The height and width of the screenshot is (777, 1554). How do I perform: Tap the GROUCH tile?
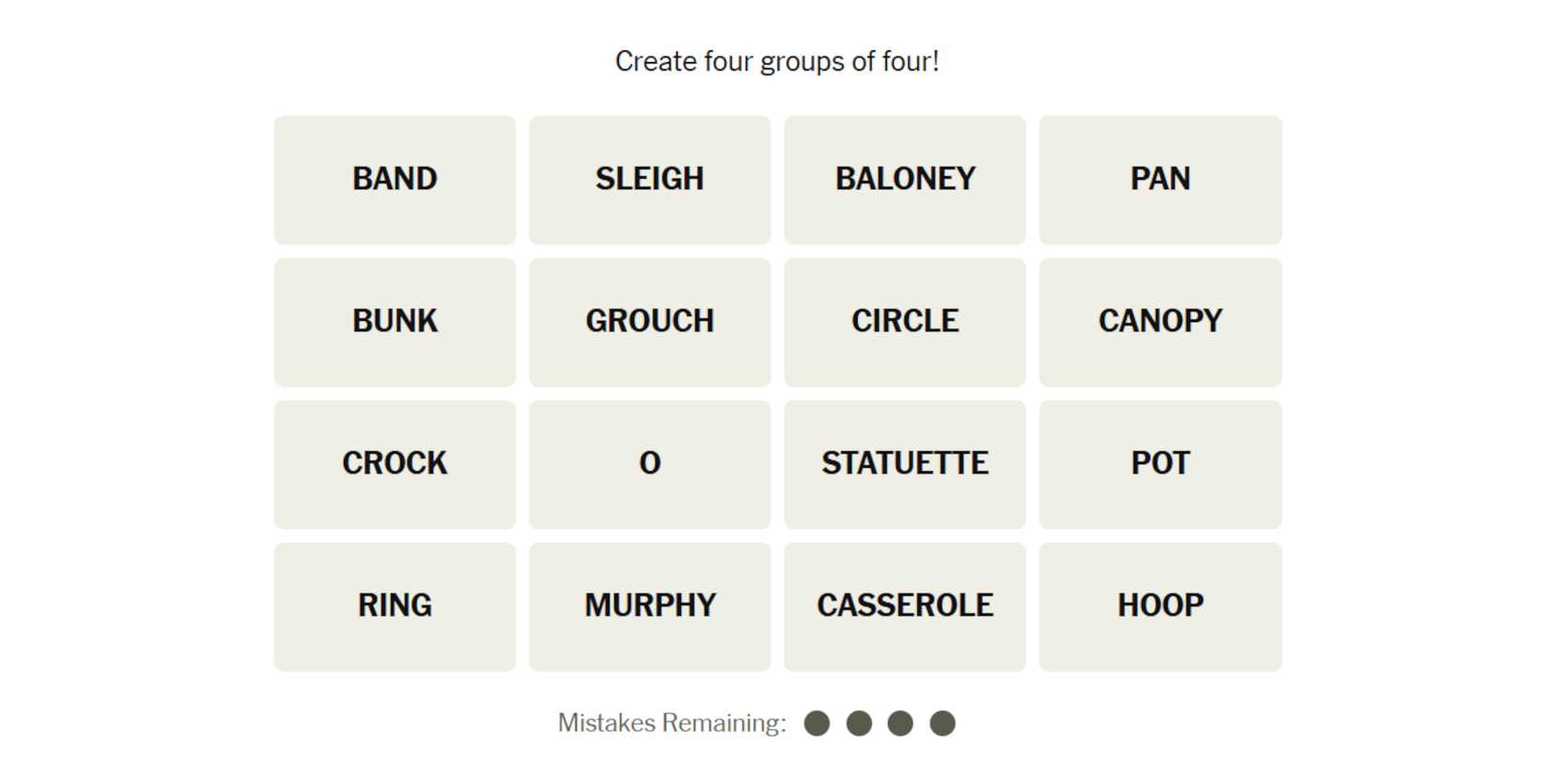(x=650, y=322)
